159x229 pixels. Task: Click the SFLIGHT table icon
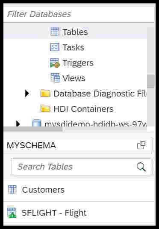12,213
